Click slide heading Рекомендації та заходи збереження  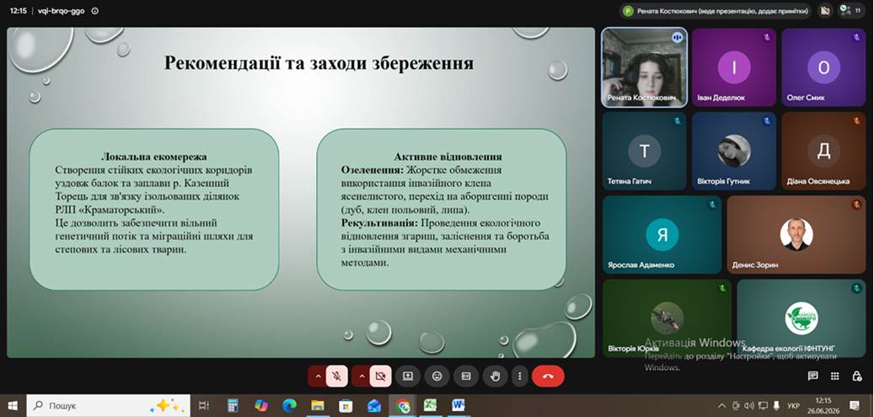click(319, 63)
